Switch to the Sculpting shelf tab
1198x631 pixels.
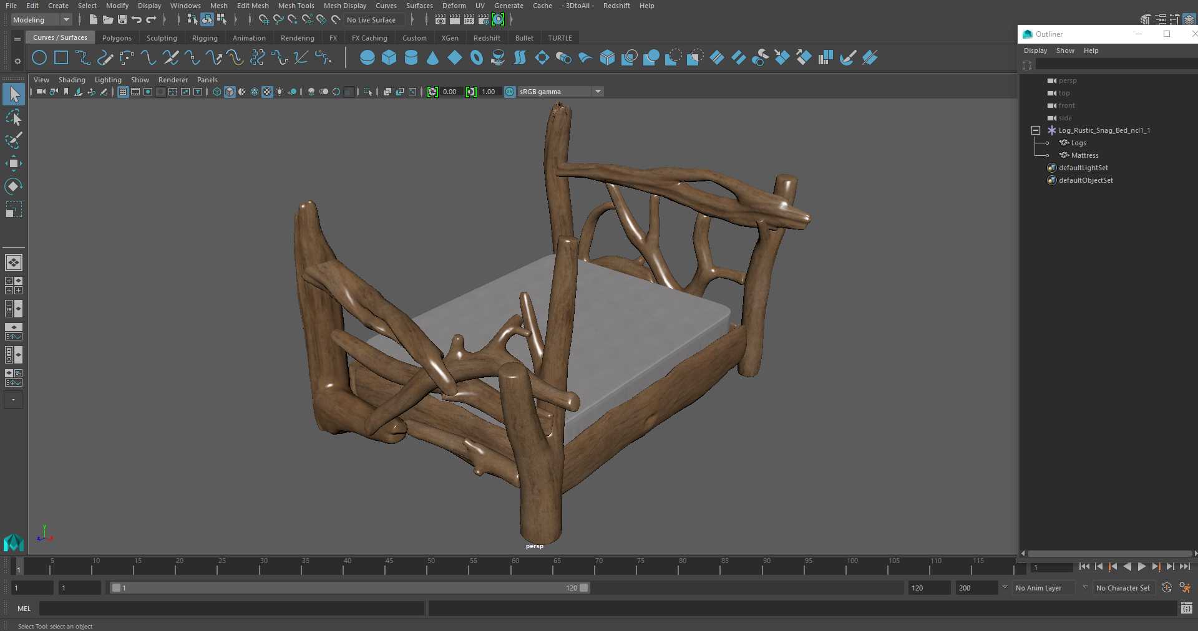click(162, 38)
